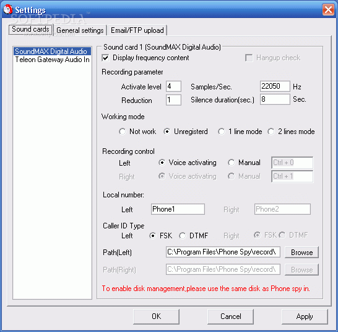Click the Cancel button

(x=230, y=316)
